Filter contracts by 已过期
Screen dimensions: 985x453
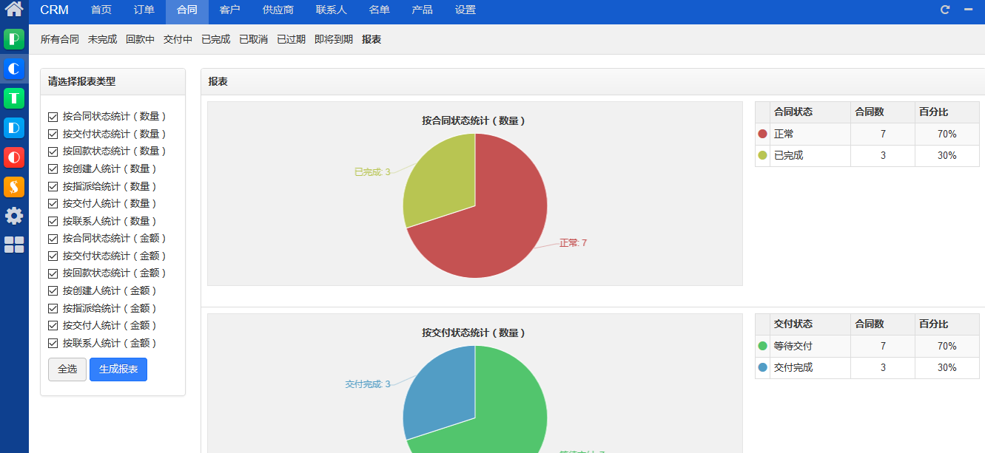point(292,39)
